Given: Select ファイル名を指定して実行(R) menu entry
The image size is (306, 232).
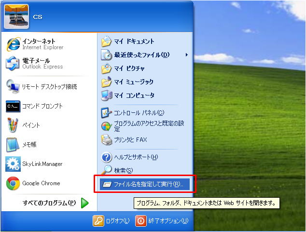Looking at the screenshot, I should [145, 184].
